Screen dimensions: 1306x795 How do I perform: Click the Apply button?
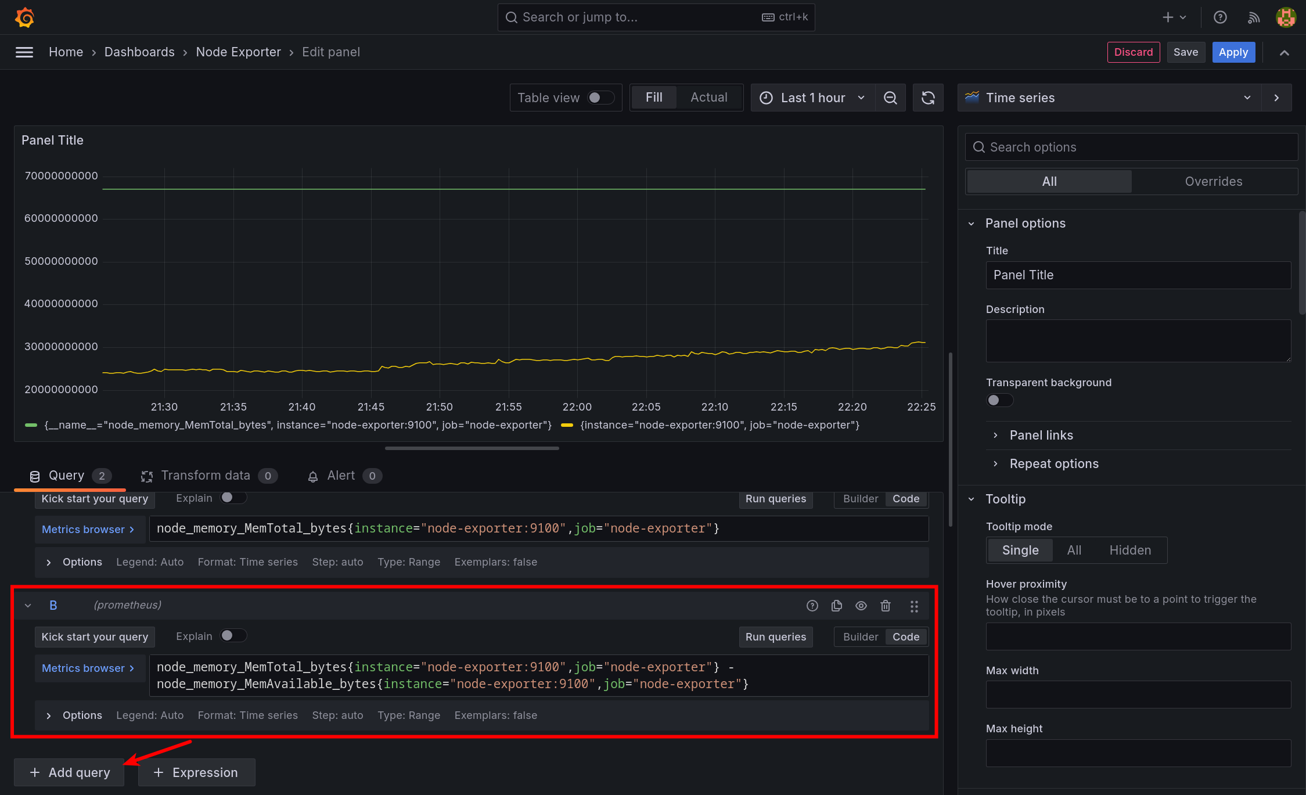click(x=1233, y=52)
